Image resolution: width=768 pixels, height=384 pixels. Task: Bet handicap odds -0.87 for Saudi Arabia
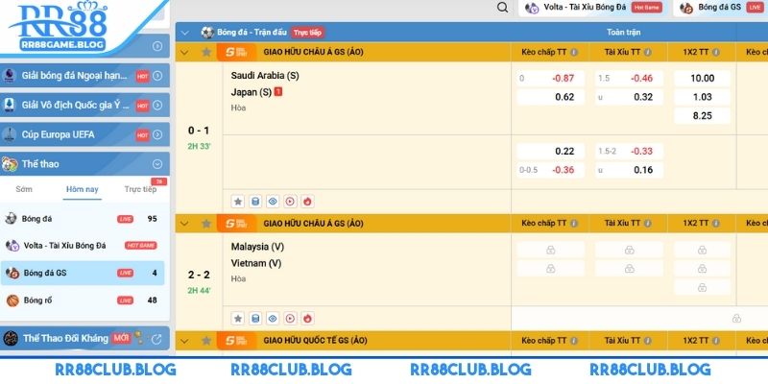[550, 79]
